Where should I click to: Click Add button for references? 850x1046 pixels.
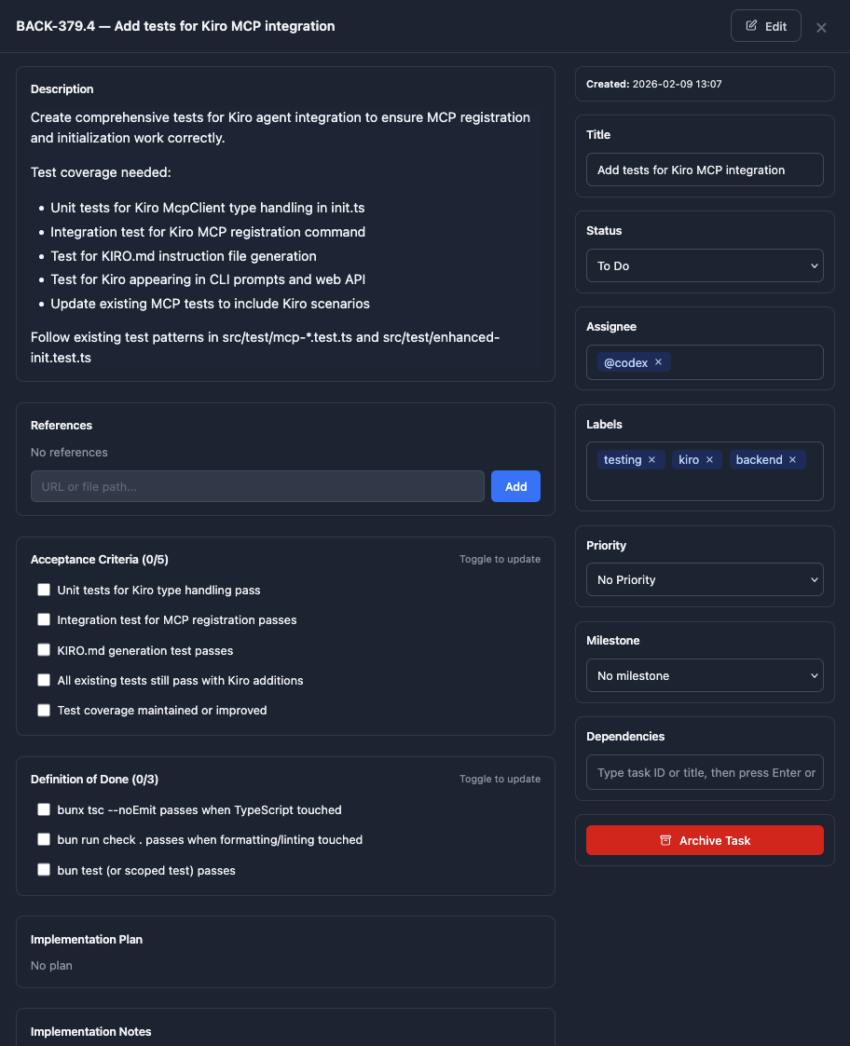(x=515, y=486)
